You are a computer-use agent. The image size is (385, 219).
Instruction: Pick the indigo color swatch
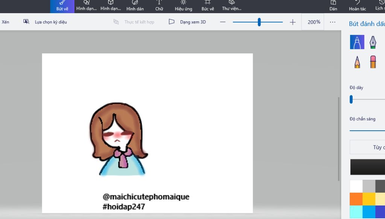(380, 212)
